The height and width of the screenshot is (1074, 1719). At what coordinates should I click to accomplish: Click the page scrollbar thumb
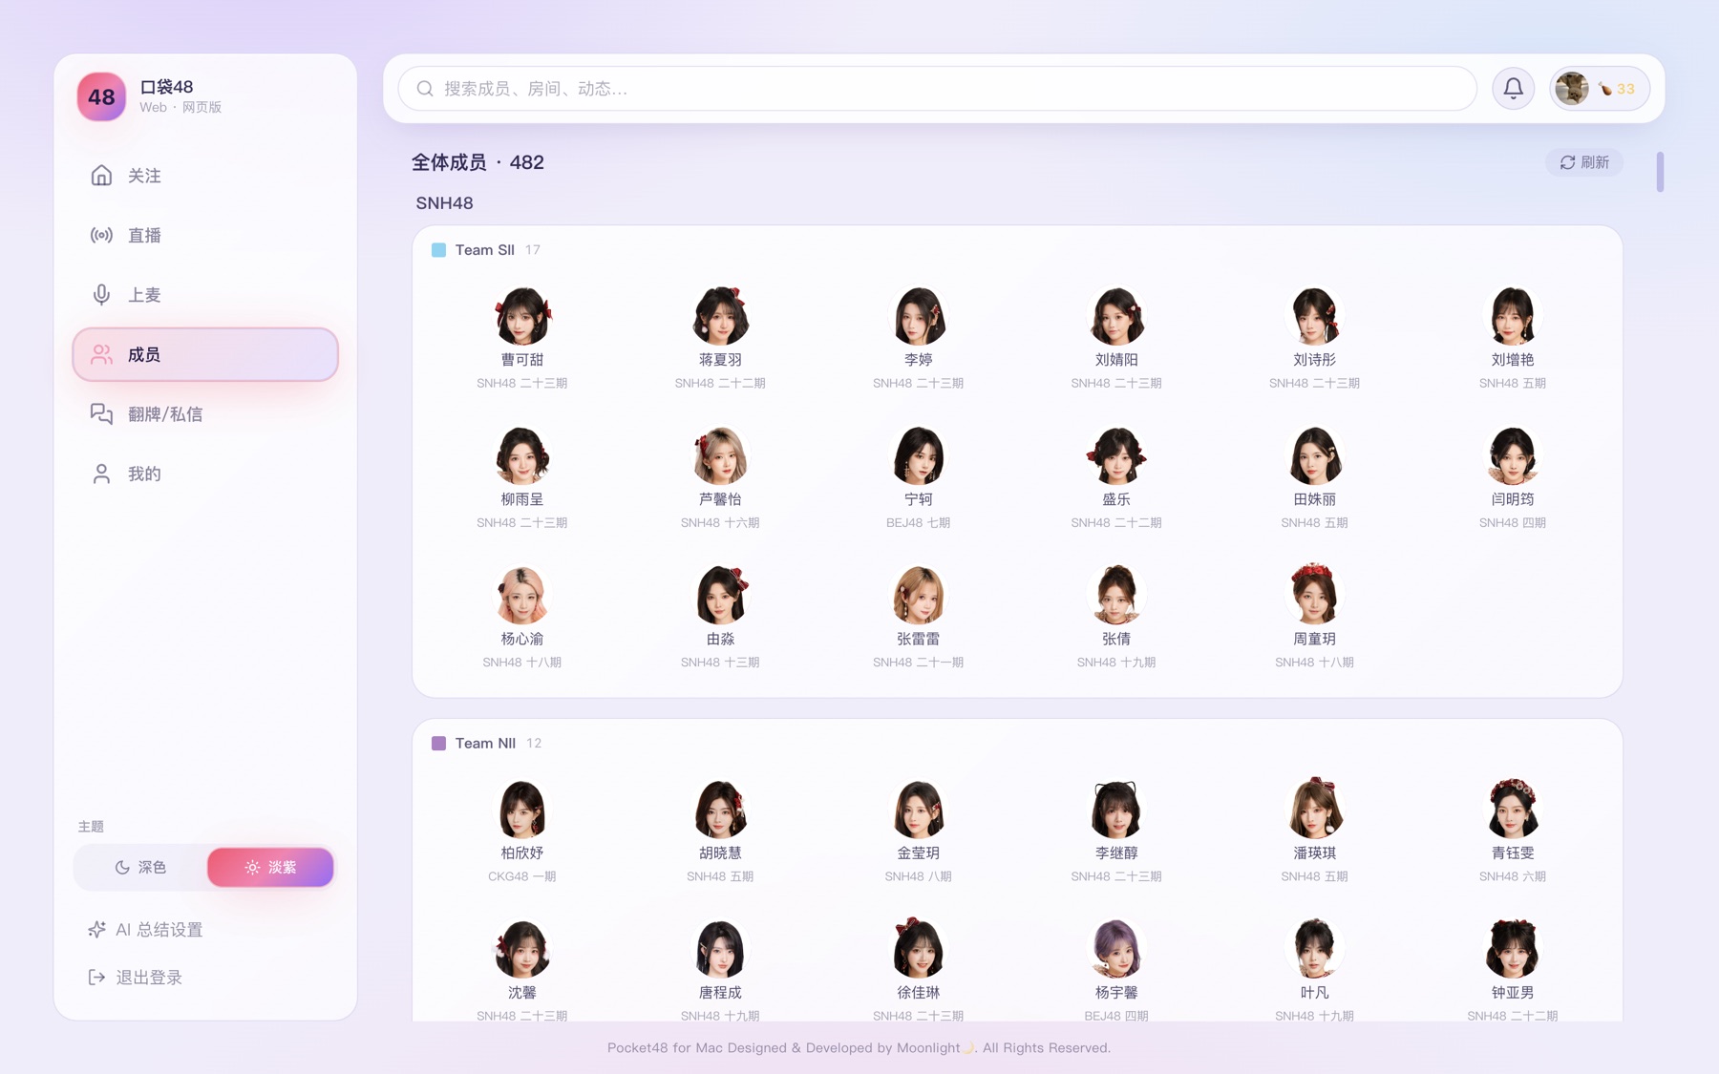1660,172
